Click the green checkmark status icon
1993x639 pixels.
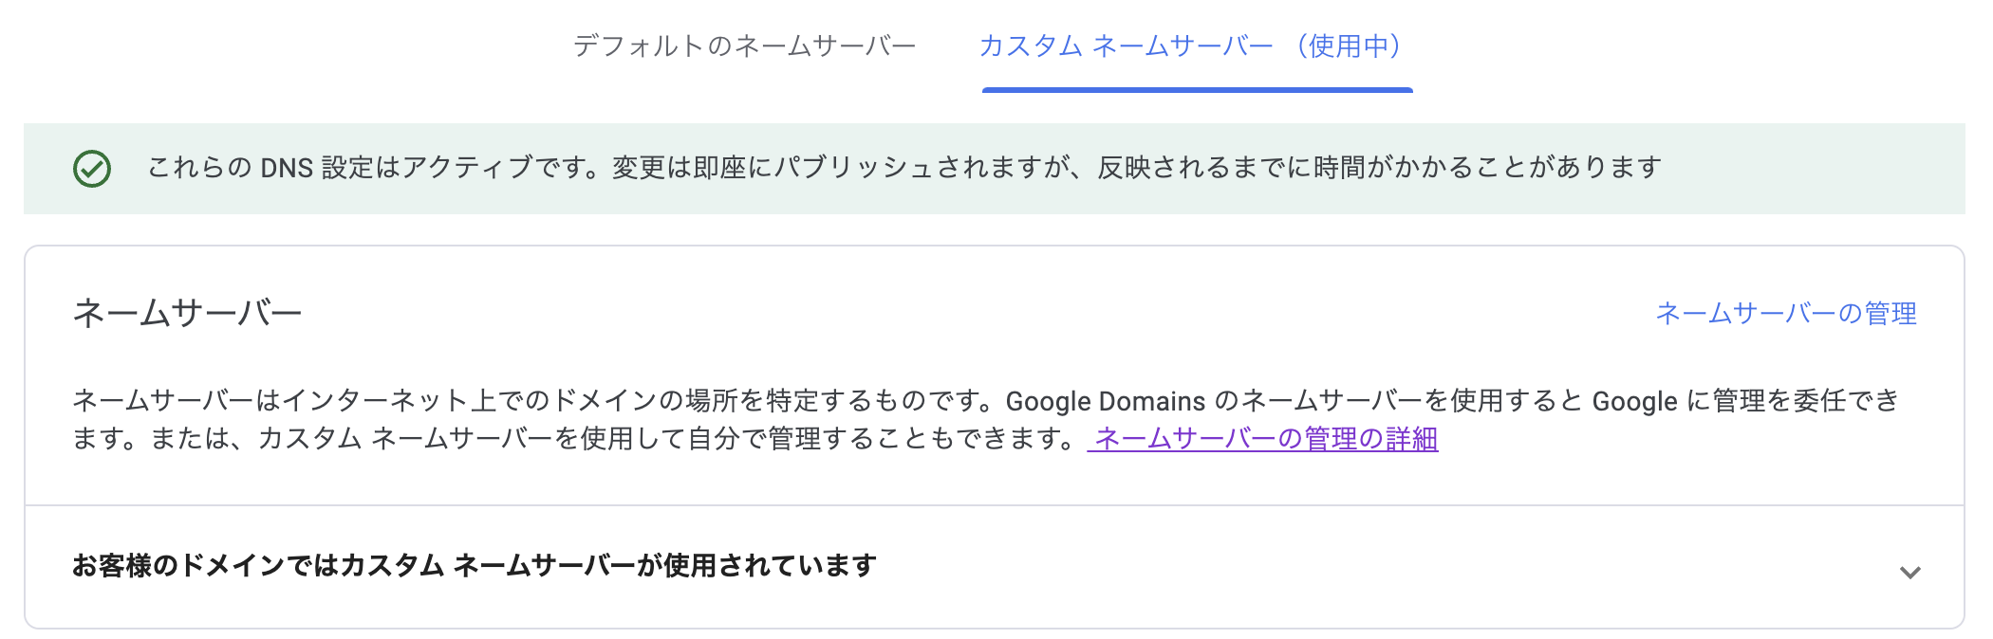click(92, 169)
